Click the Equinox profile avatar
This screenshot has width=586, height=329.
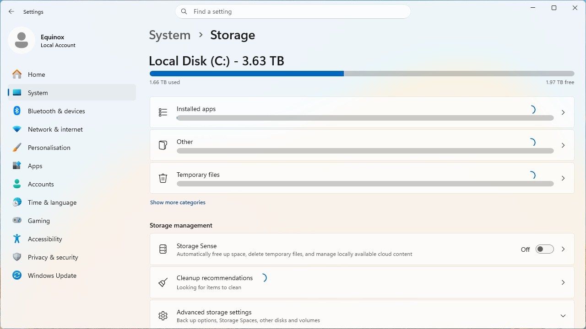pos(22,40)
